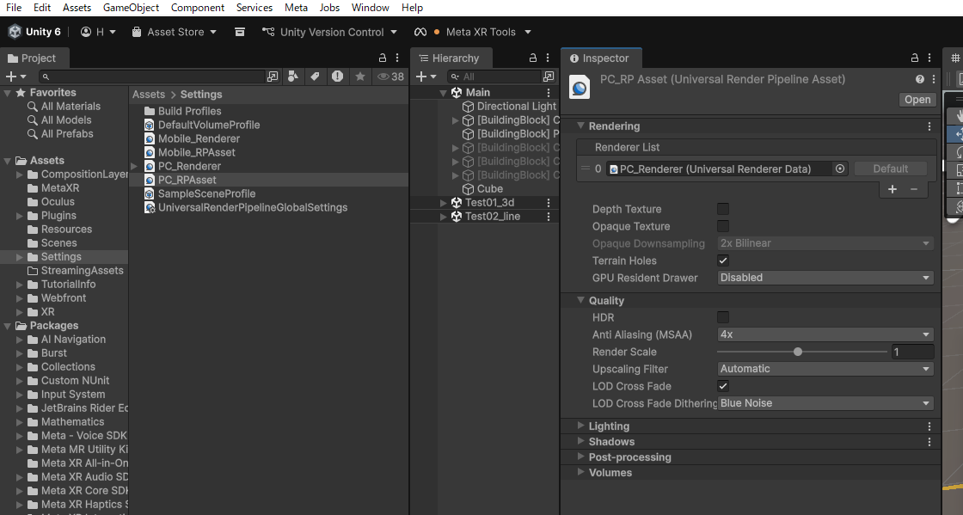Open the Asset Store dropdown

pyautogui.click(x=175, y=32)
